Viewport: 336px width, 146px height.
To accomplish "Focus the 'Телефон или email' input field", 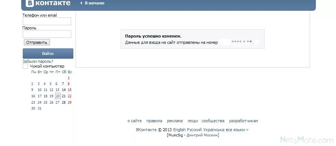I will pyautogui.click(x=47, y=22).
